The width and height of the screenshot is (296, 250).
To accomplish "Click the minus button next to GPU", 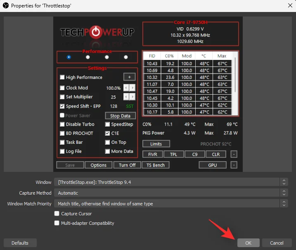I will point(234,165).
